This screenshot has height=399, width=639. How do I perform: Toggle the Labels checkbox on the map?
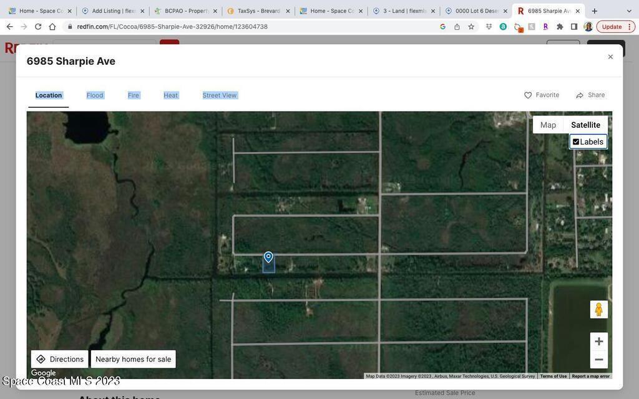pyautogui.click(x=576, y=142)
